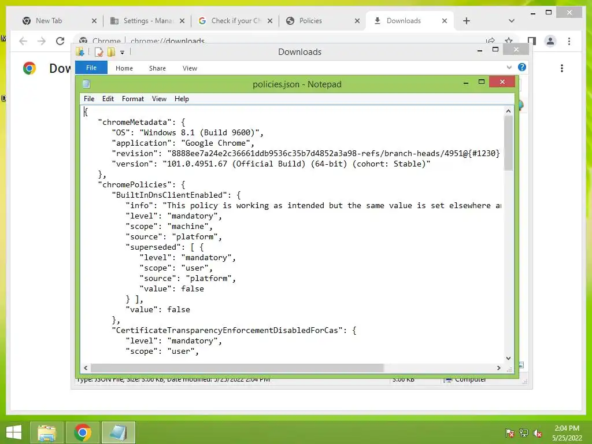Open Notepad's Edit menu
Viewport: 592px width, 444px height.
pos(108,99)
